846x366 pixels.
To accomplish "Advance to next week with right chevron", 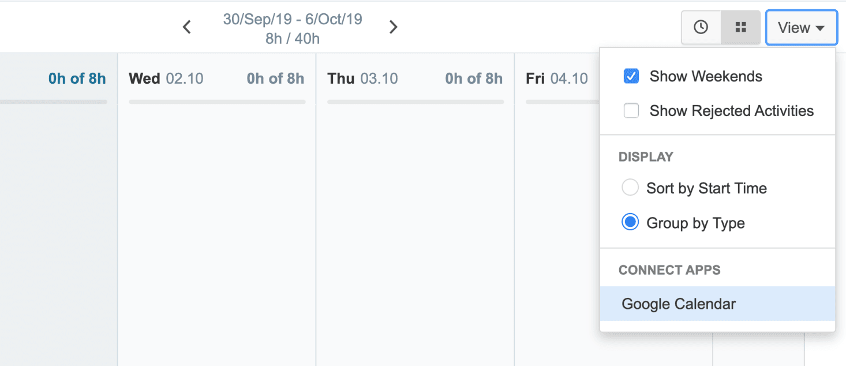I will (393, 27).
